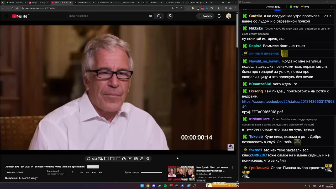Screen dimensions: 336x189
Task: Add +20 minutes to split
Action: [x=101, y=172]
